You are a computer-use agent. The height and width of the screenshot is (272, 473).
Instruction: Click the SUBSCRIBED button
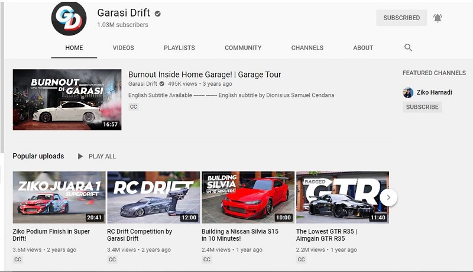coord(401,18)
